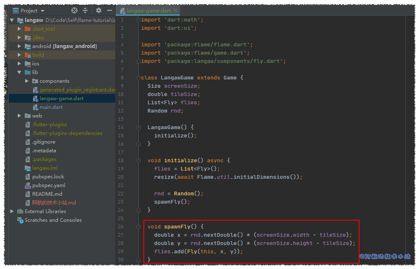
Task: Click the pubspec.yaml file icon
Action: 28,185
